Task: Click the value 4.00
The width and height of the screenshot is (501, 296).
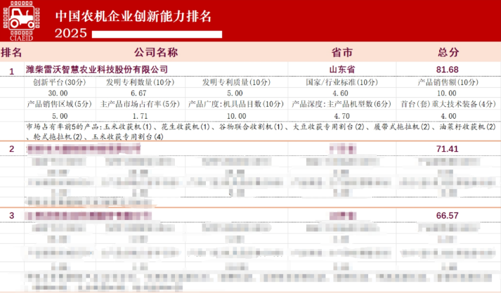Action: point(448,116)
